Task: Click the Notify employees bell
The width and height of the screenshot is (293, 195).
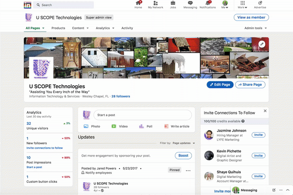Action: pos(83,173)
